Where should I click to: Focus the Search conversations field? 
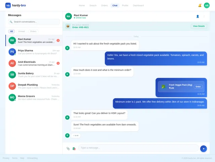[x=34, y=22]
